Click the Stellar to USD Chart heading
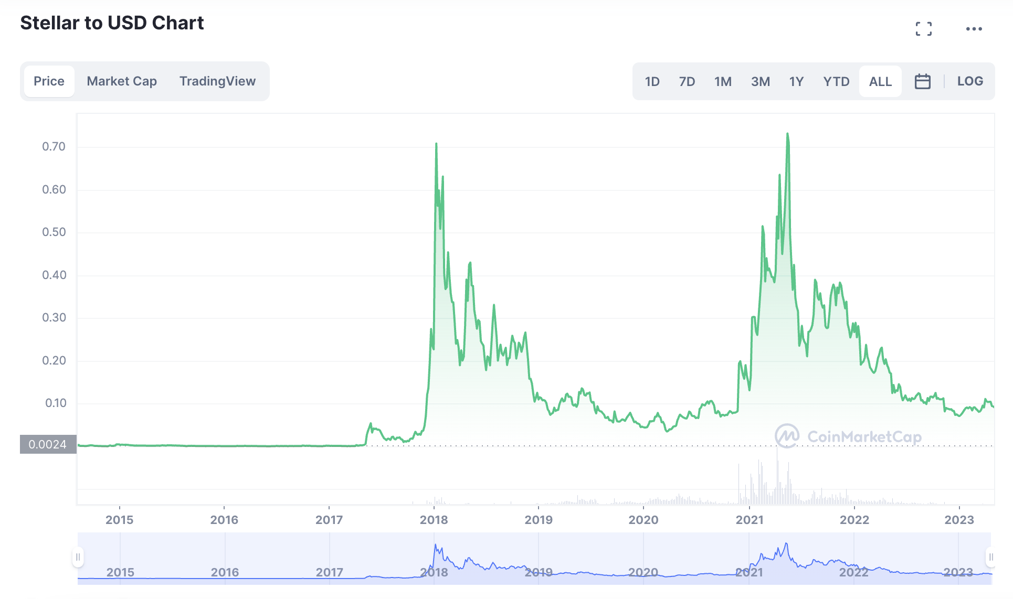The height and width of the screenshot is (599, 1013). [112, 23]
